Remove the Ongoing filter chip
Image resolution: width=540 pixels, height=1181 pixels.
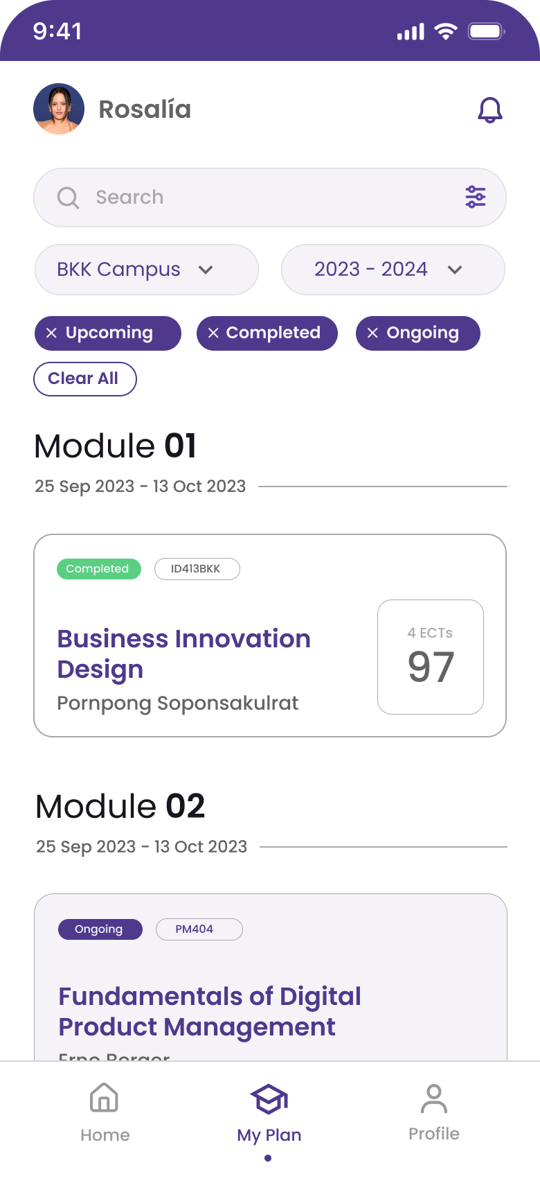pos(372,333)
